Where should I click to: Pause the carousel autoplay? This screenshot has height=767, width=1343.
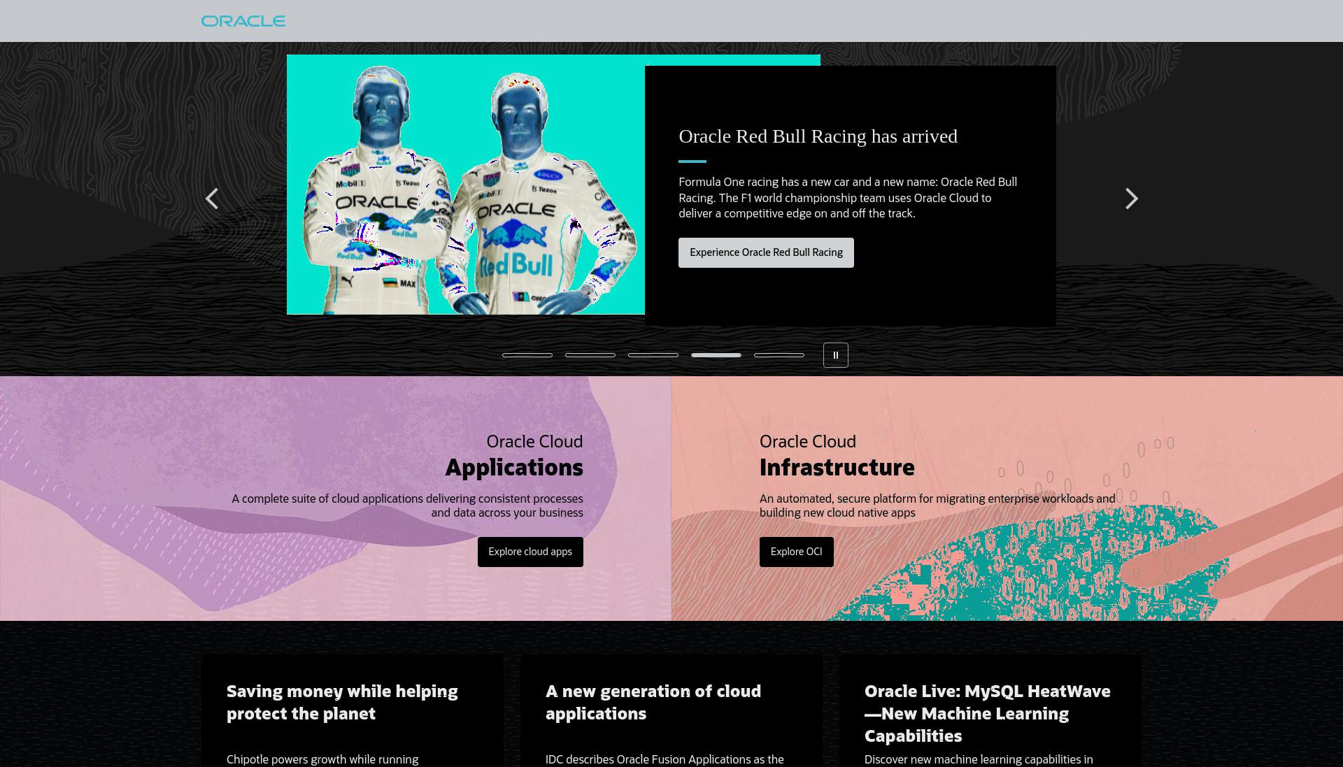tap(835, 355)
